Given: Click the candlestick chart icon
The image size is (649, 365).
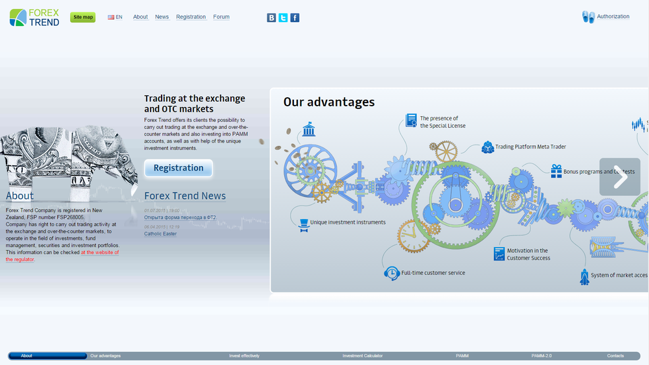Looking at the screenshot, I should (638, 124).
